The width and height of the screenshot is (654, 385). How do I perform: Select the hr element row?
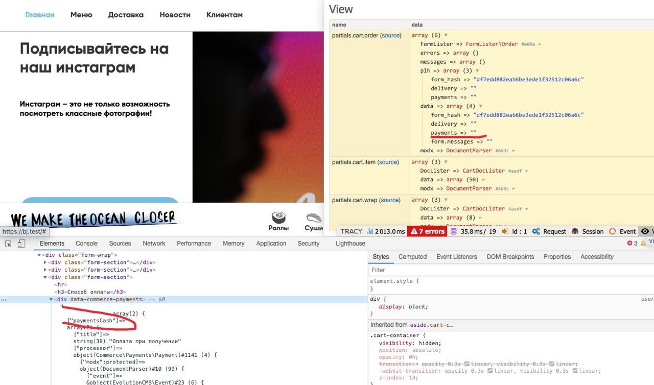(x=60, y=284)
